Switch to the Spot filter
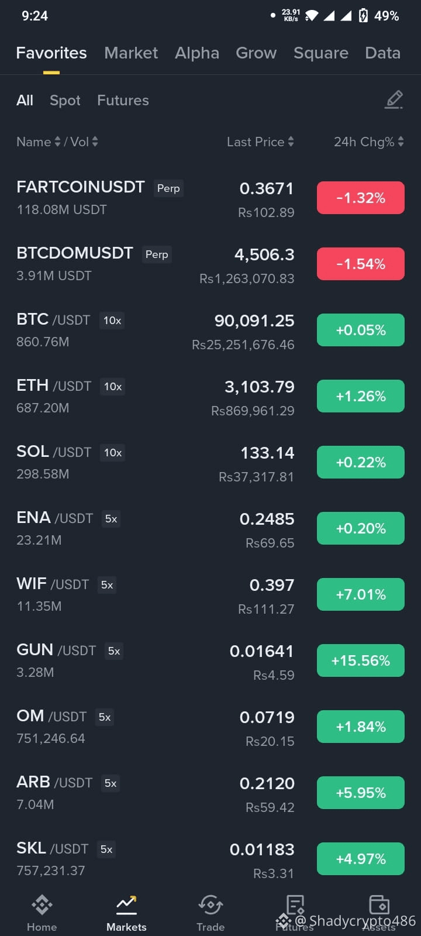The width and height of the screenshot is (421, 936). pyautogui.click(x=65, y=100)
